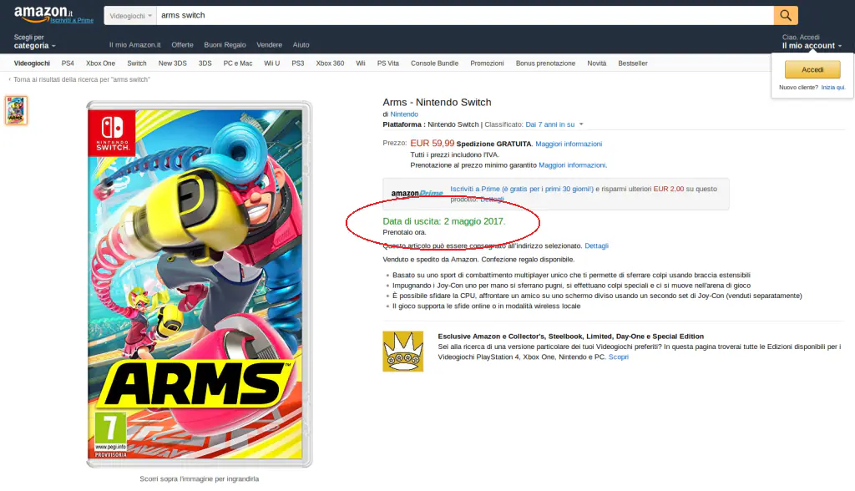Expand the 'Scegli per categoria' menu
The height and width of the screenshot is (491, 855).
tap(34, 42)
